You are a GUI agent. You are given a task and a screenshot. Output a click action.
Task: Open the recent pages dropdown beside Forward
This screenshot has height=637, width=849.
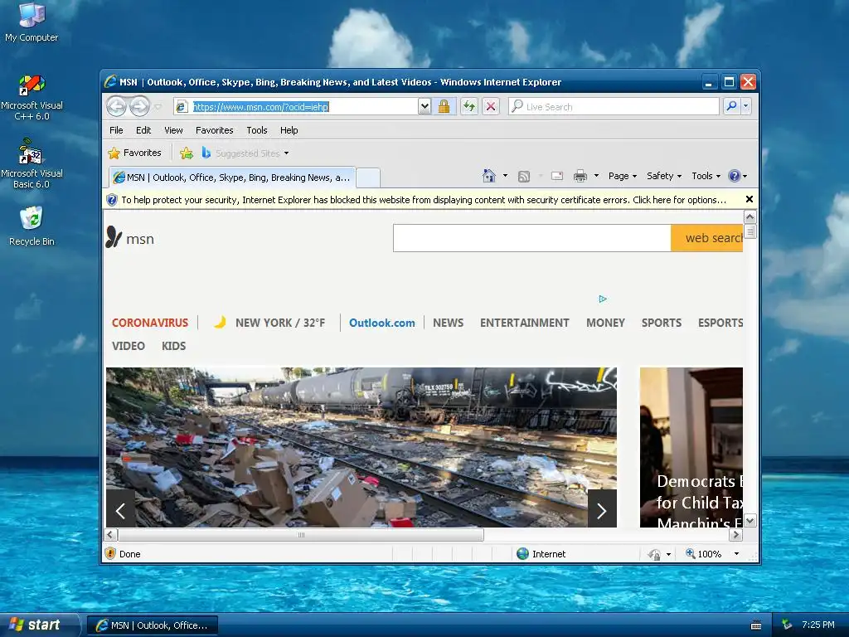point(158,107)
